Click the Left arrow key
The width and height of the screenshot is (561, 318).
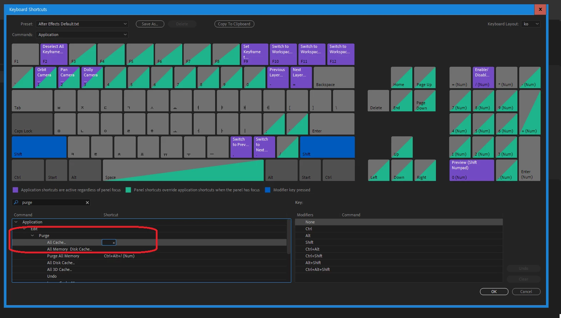tap(379, 170)
